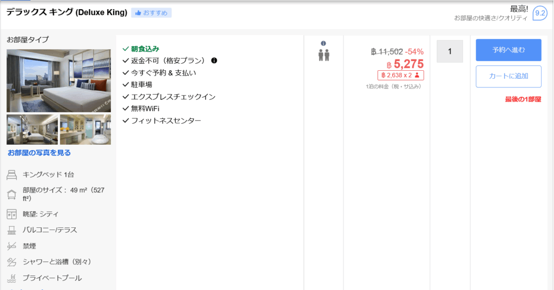Open the main bedroom photo
Image resolution: width=554 pixels, height=290 pixels.
click(58, 80)
